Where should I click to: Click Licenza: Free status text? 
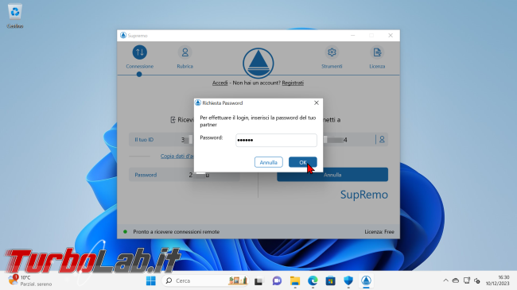tap(379, 232)
